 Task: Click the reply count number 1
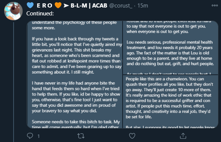(38, 136)
